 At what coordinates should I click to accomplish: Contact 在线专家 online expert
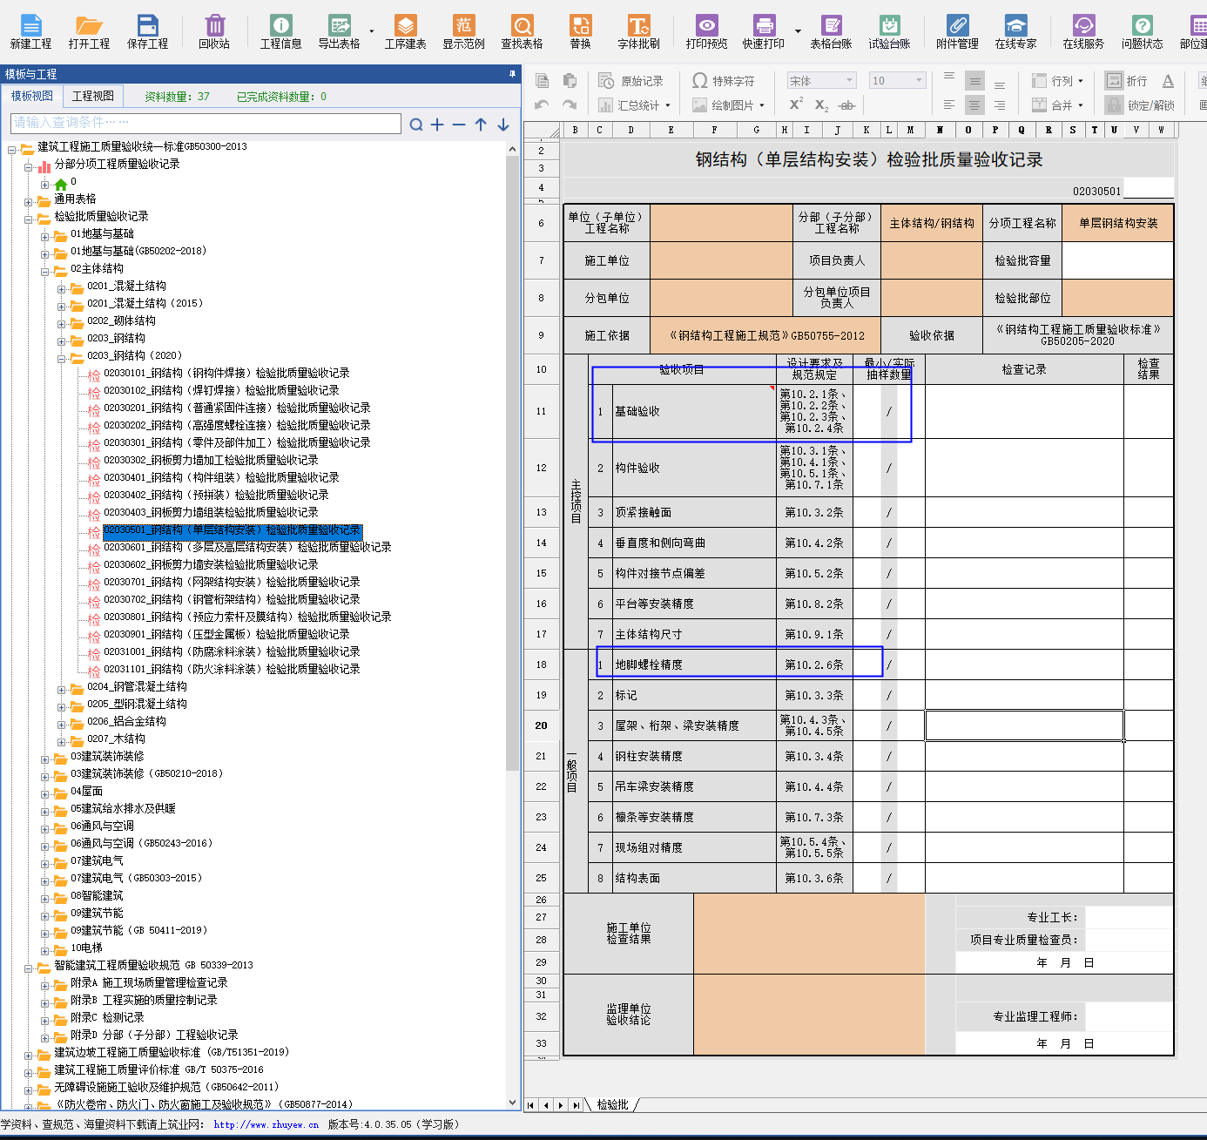[x=1015, y=31]
